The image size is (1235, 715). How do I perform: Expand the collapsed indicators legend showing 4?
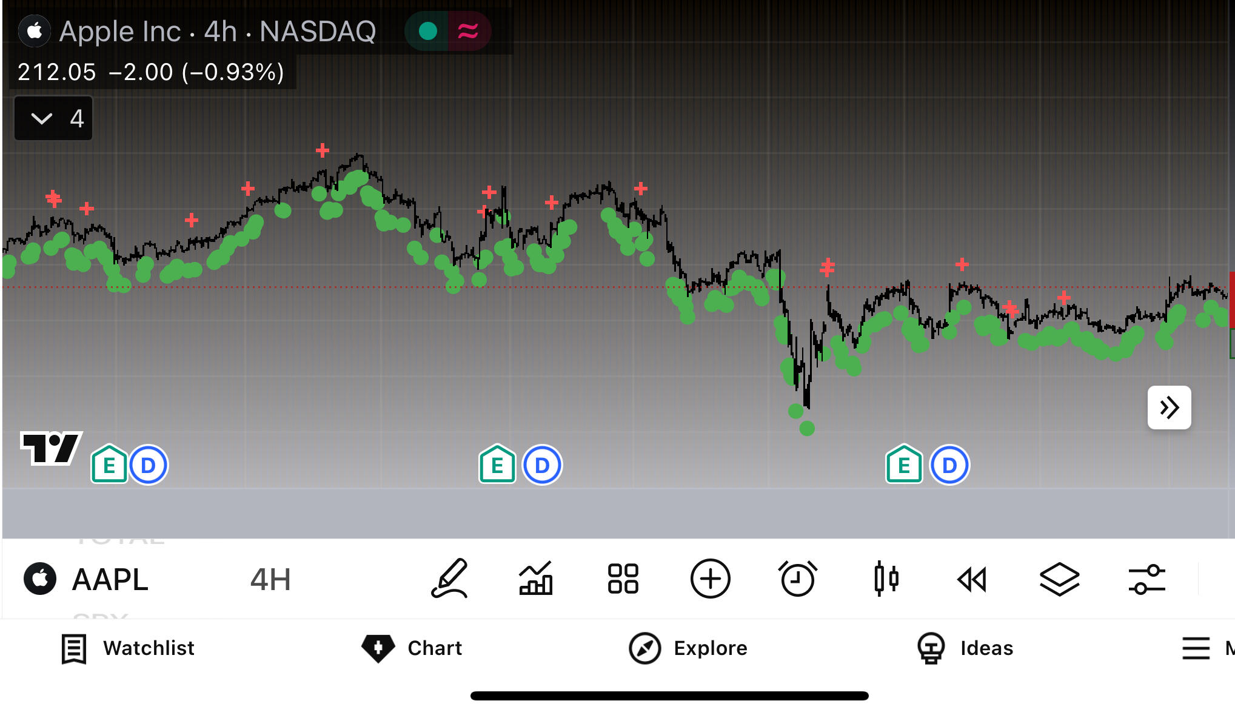tap(53, 118)
